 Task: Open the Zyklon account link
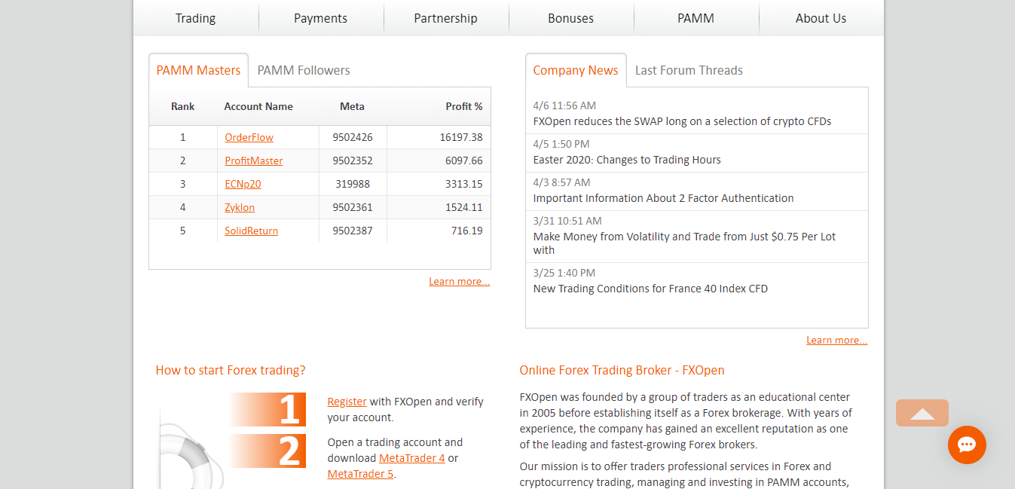240,207
